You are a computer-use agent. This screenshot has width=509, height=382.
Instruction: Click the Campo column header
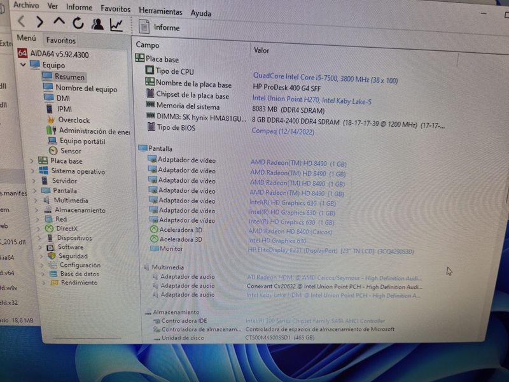point(148,45)
